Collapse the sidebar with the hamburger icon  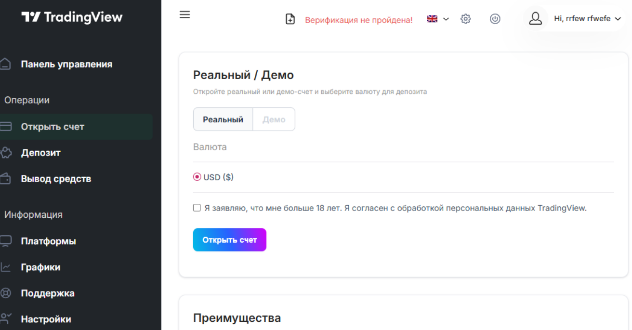pyautogui.click(x=184, y=14)
